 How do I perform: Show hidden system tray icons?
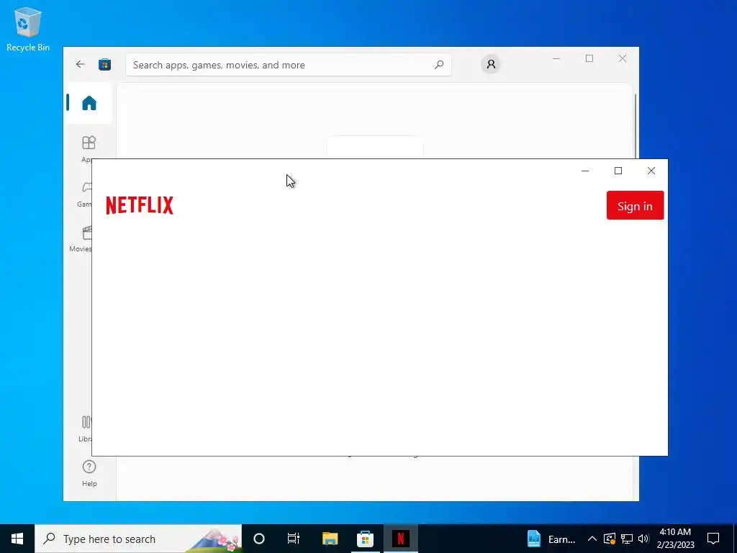point(592,539)
